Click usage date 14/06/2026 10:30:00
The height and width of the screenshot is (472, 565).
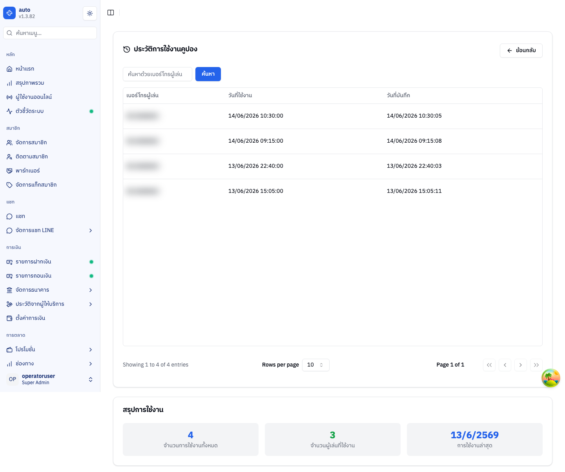[x=256, y=116]
